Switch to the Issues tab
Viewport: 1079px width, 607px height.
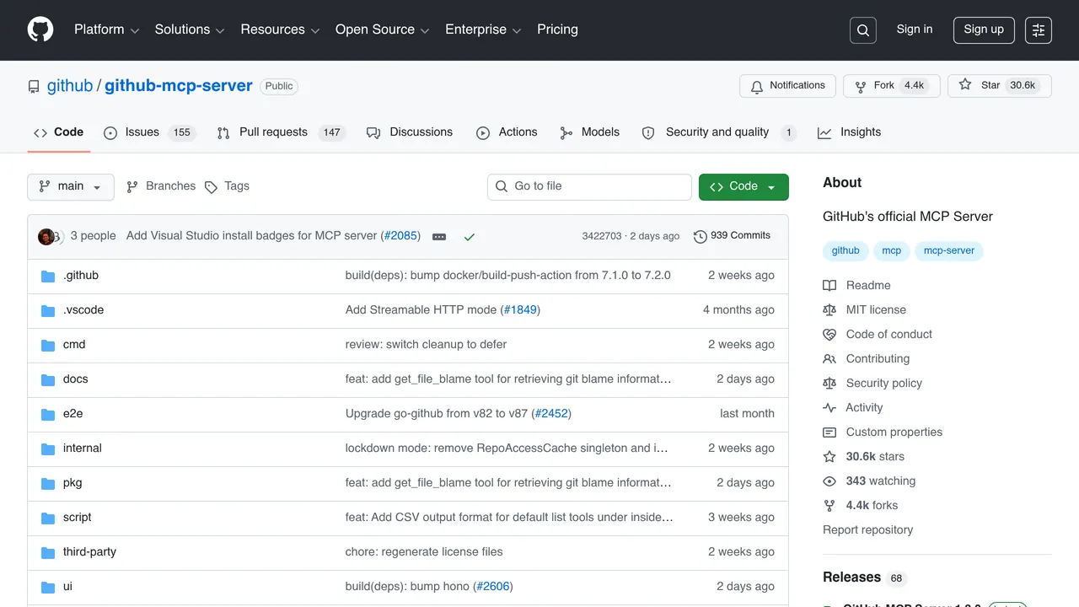coord(149,132)
